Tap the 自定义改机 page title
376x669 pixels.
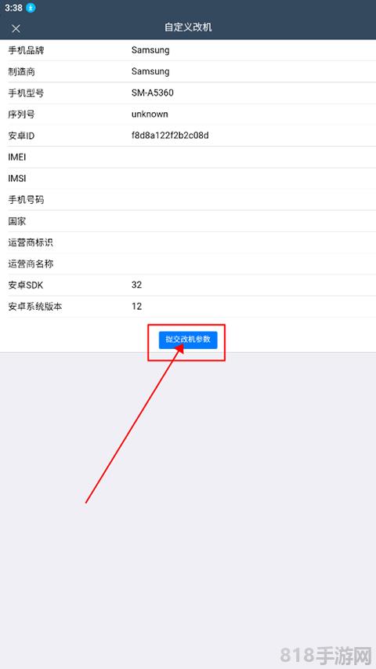coord(188,27)
